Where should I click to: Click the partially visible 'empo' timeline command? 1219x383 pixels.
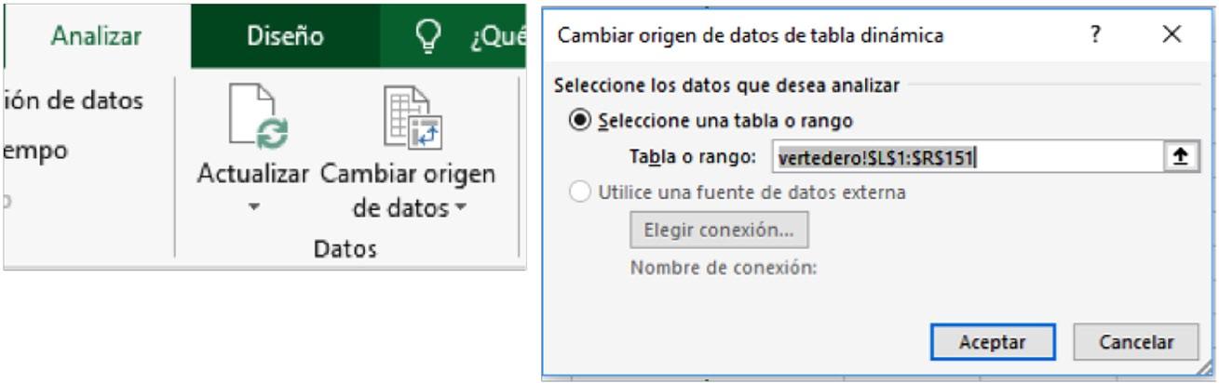(35, 151)
